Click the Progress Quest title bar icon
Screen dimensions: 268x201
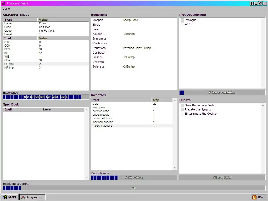[3, 3]
